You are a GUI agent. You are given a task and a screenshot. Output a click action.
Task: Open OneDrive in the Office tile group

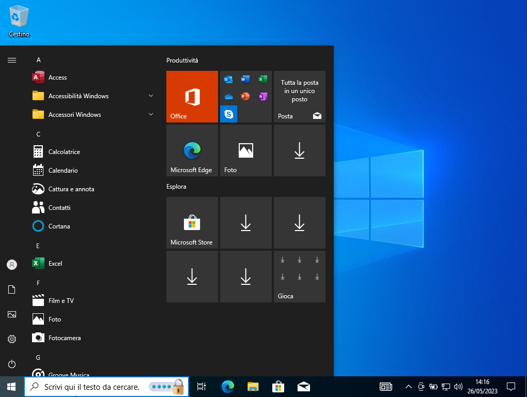(228, 97)
